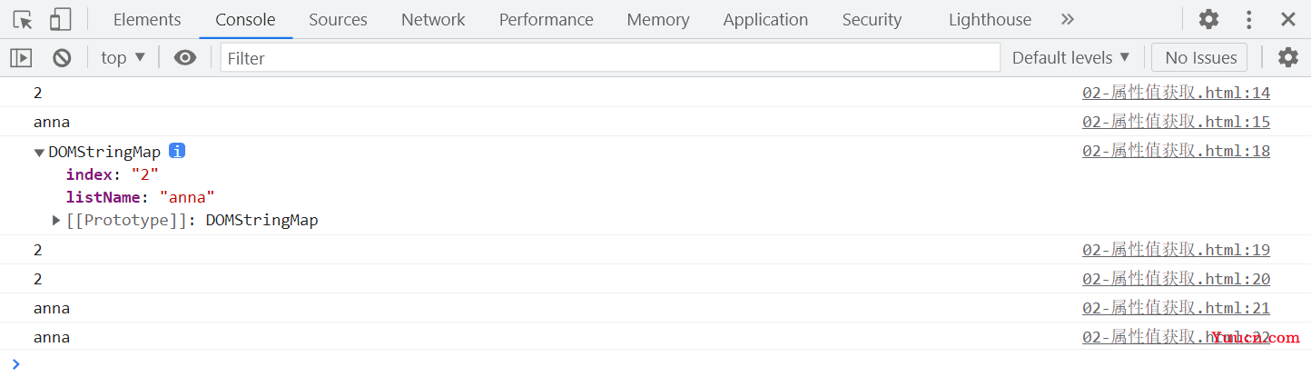Clear console with the block icon
Screen dimensions: 1311x387
(62, 57)
